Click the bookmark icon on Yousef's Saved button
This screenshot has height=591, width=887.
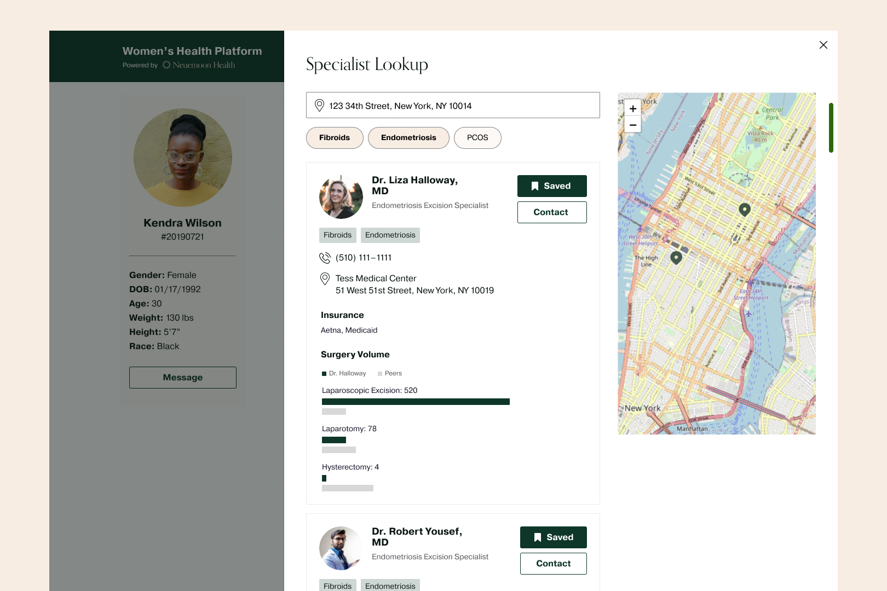[538, 537]
